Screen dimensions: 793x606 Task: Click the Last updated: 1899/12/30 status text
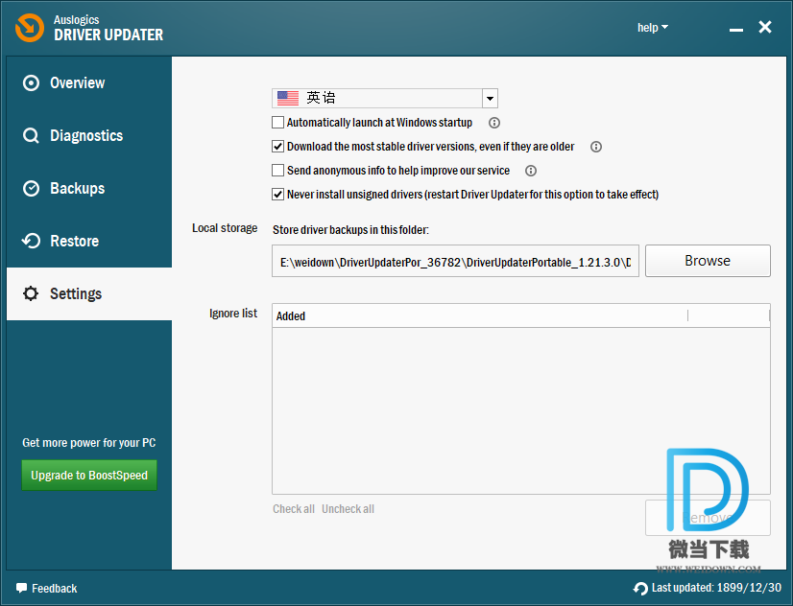(x=716, y=588)
